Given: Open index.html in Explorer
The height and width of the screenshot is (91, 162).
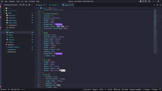Looking at the screenshot, I should [x=12, y=18].
